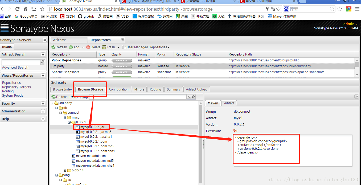Open the browser hamburger menu
This screenshot has width=361, height=185.
(x=357, y=9)
